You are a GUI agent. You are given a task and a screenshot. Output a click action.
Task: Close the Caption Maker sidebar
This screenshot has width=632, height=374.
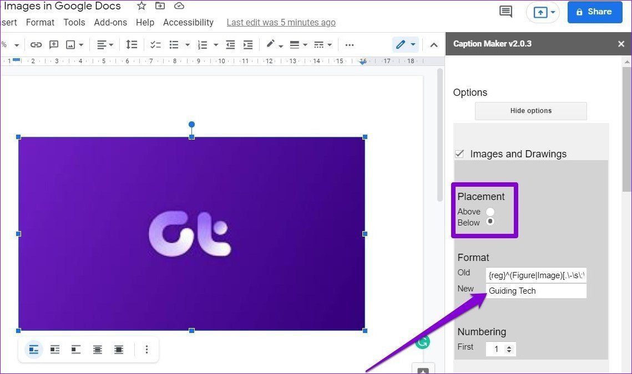click(x=621, y=44)
